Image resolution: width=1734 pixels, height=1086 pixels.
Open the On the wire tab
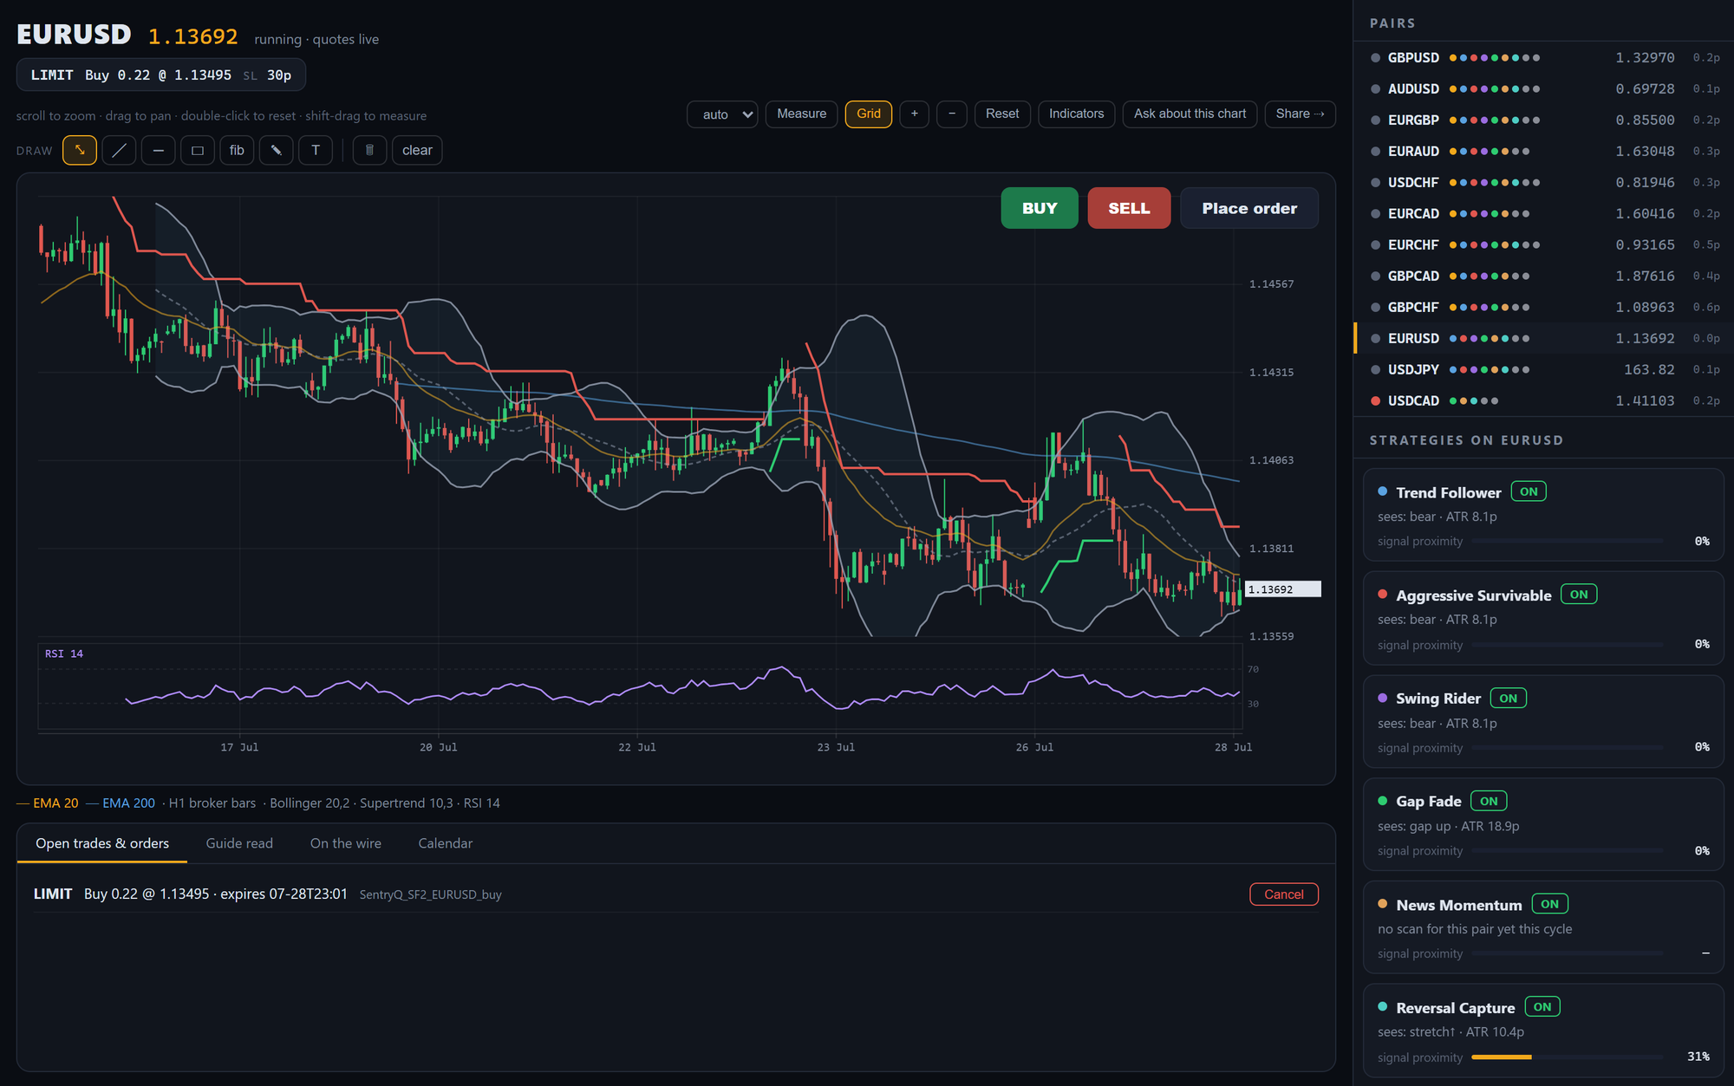tap(345, 843)
